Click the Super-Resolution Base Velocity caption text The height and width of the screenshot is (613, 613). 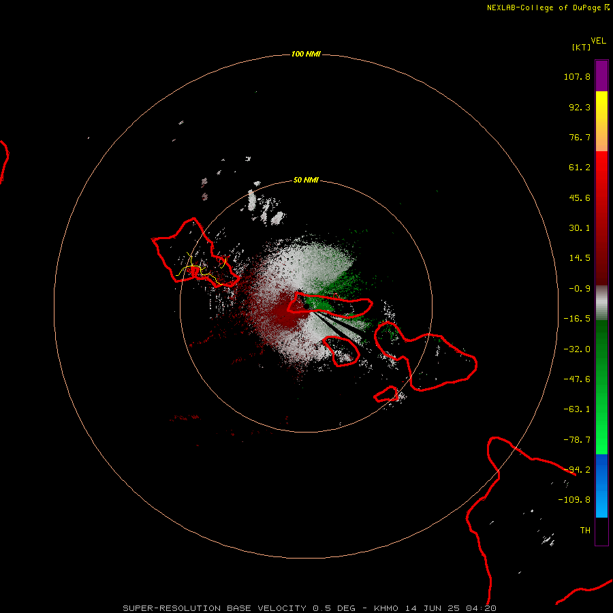coord(310,608)
